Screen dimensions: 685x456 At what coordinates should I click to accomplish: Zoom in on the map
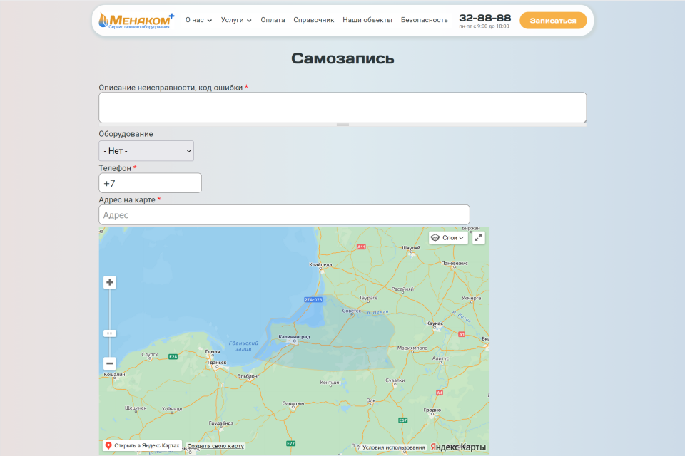(x=110, y=282)
